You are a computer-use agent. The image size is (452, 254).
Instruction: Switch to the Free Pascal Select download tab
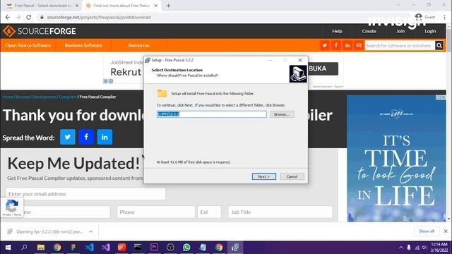tap(42, 6)
